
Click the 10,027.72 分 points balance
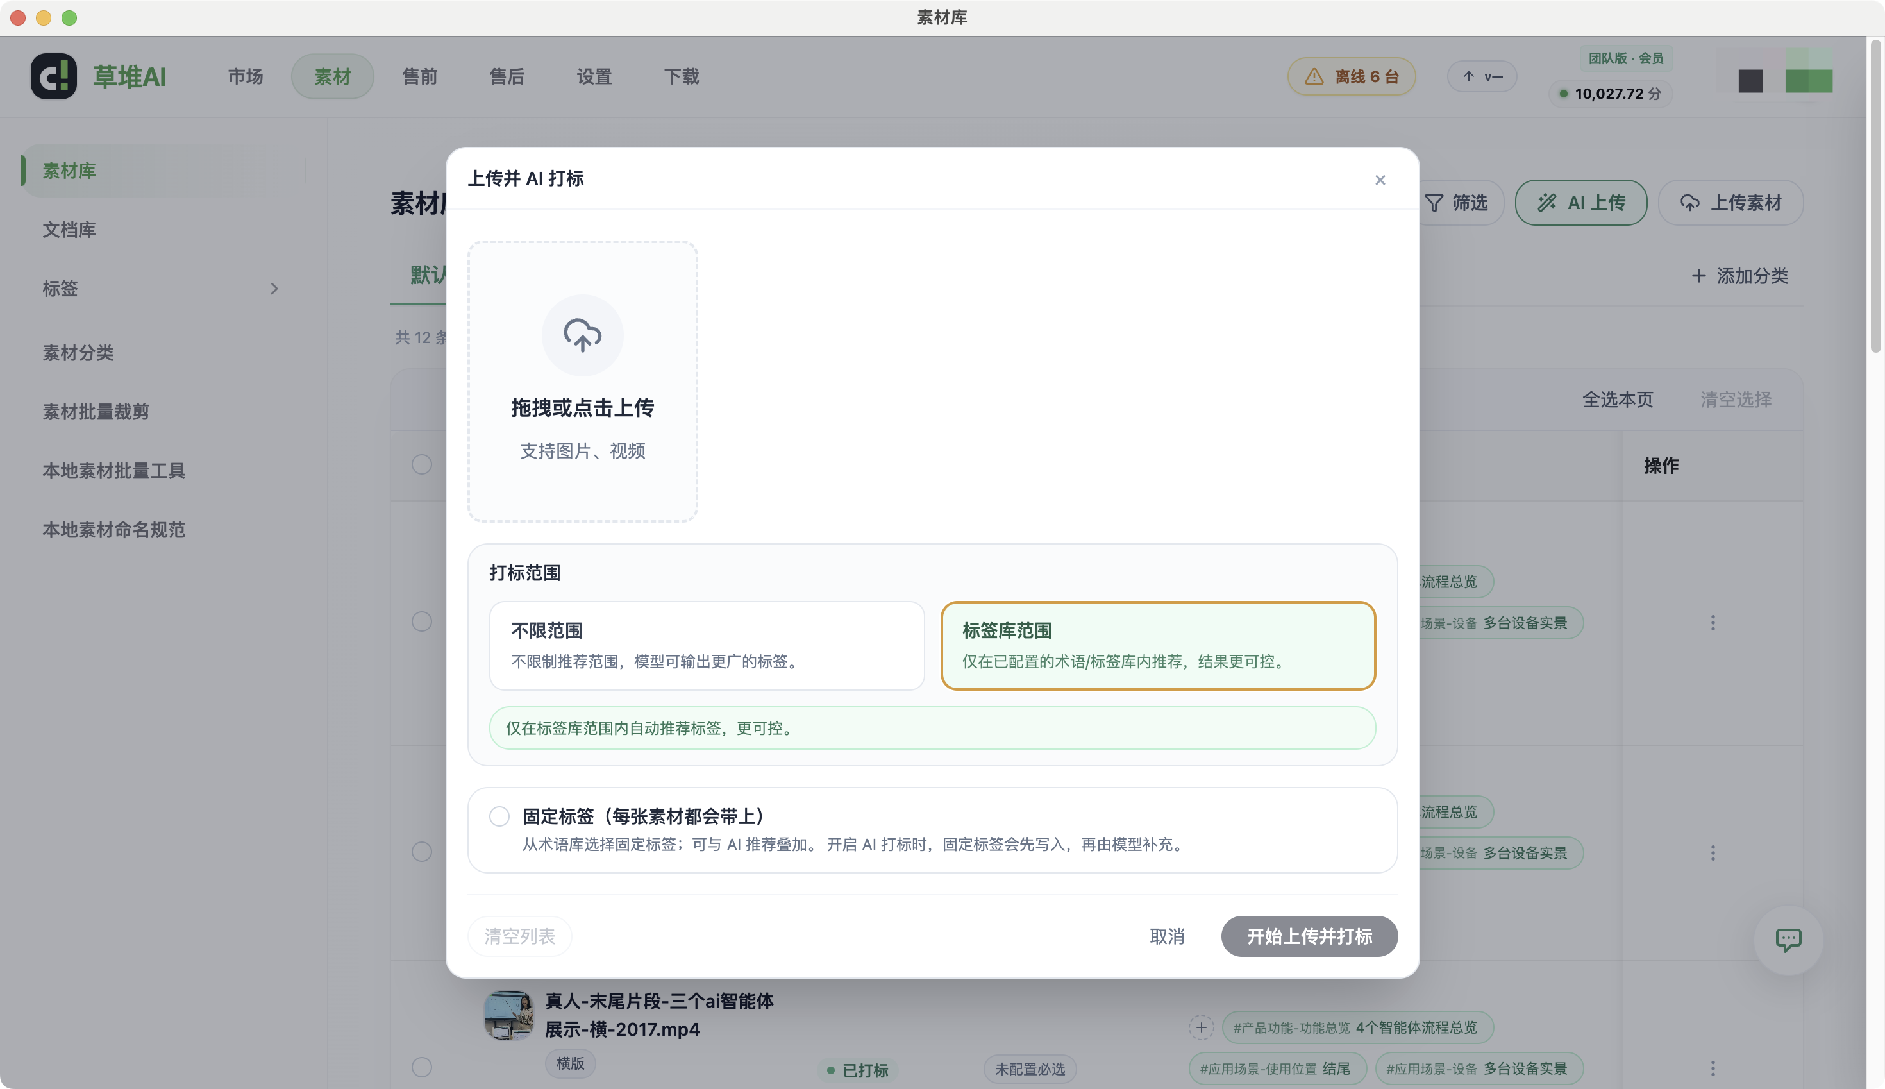(x=1611, y=94)
